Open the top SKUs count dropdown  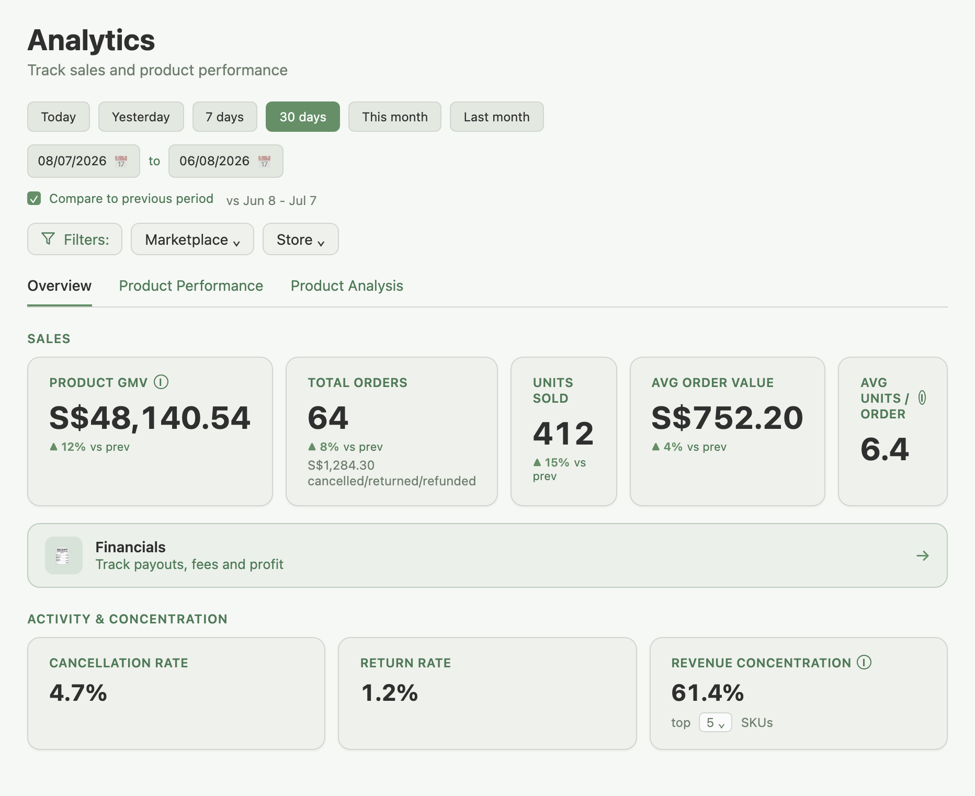pos(715,723)
